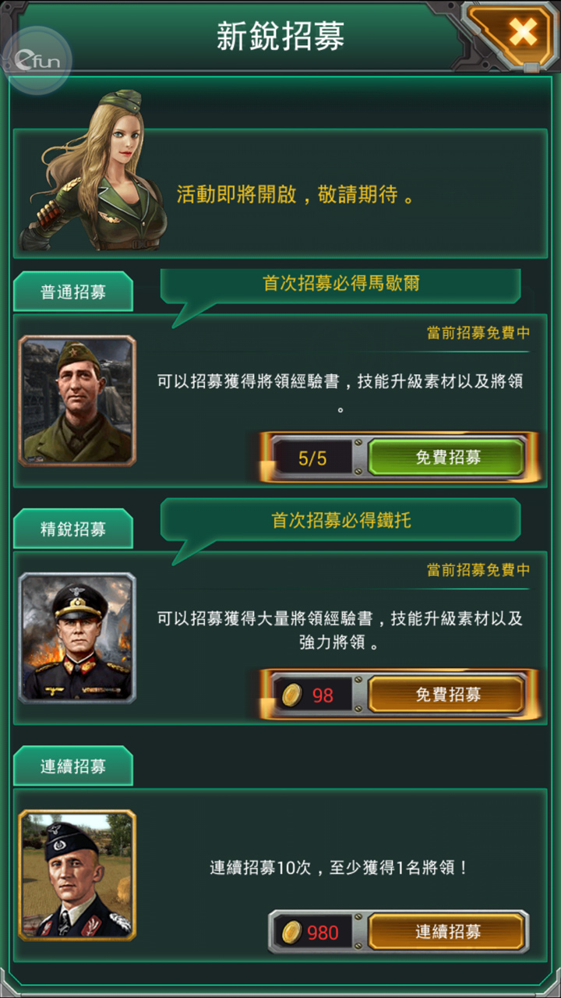Tap the Efun floating logo icon
This screenshot has width=561, height=998.
click(37, 61)
